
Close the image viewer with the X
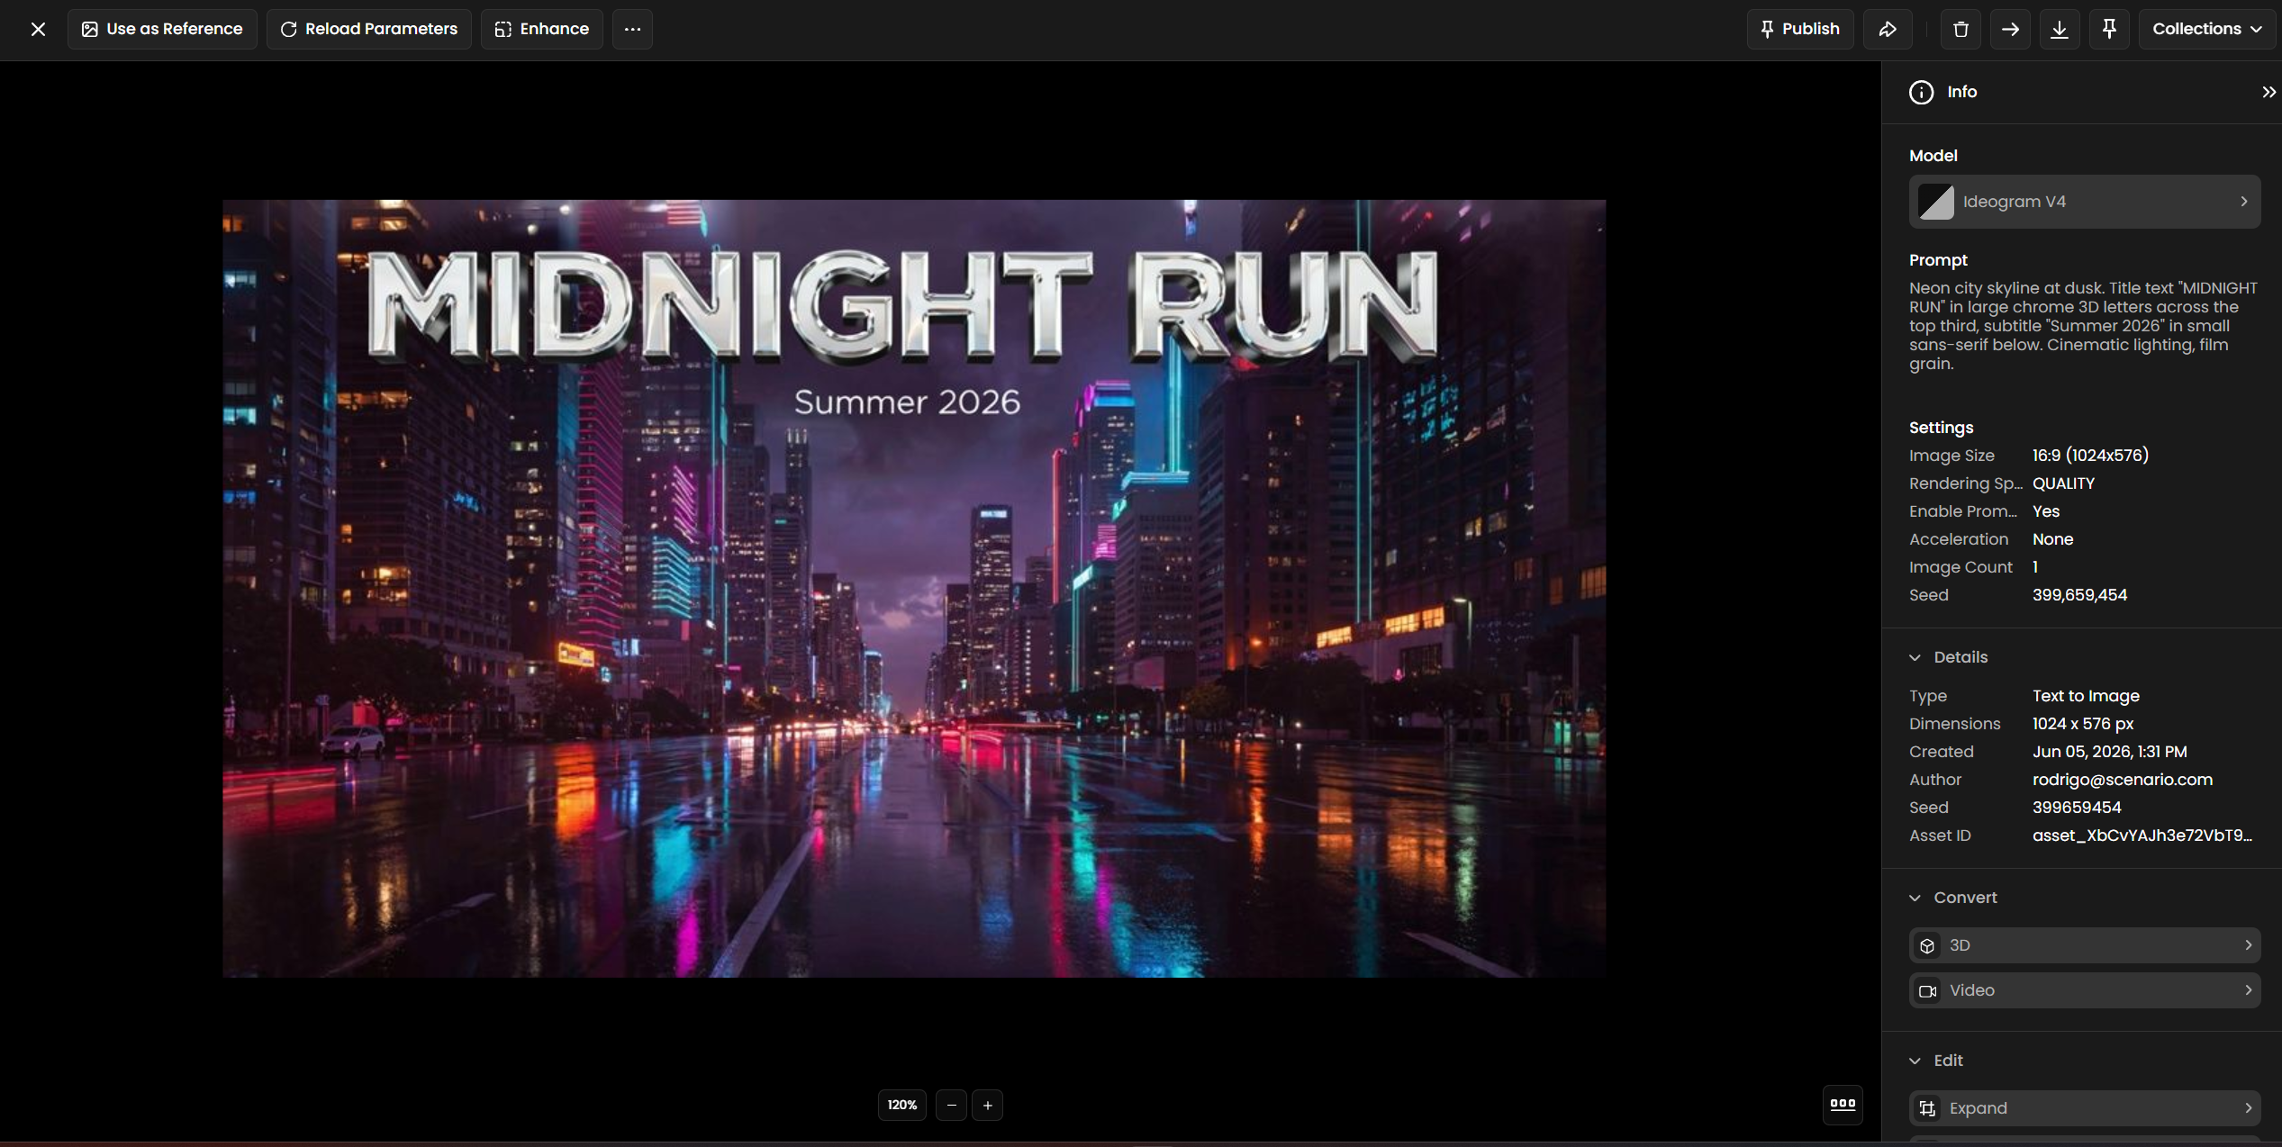click(x=38, y=29)
